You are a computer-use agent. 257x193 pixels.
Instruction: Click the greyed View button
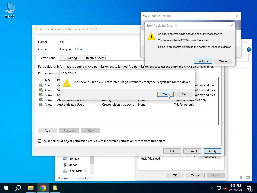click(90, 131)
